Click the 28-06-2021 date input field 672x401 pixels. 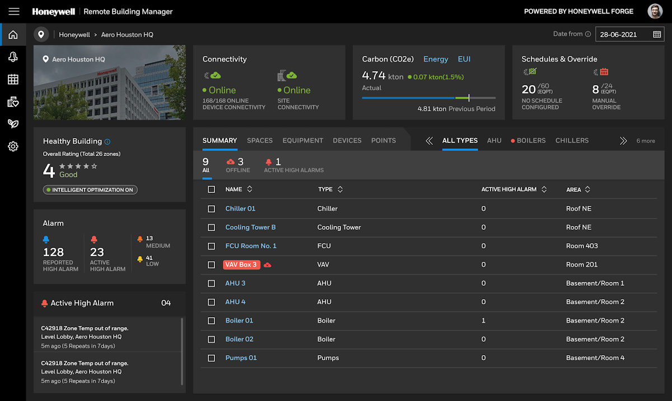point(629,35)
